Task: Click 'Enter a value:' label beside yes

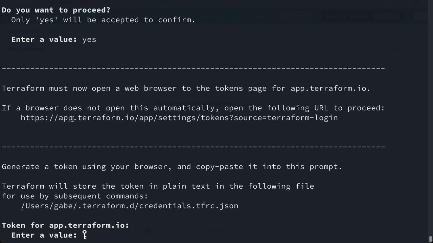Action: coord(44,39)
